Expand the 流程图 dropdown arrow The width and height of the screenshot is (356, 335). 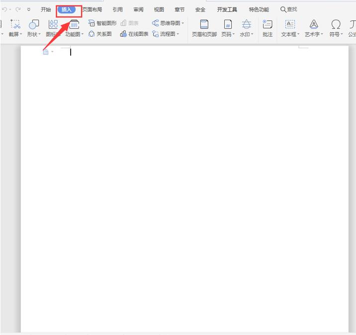[x=178, y=34]
